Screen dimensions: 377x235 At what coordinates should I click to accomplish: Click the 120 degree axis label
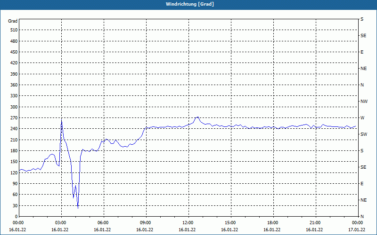[x=14, y=172]
